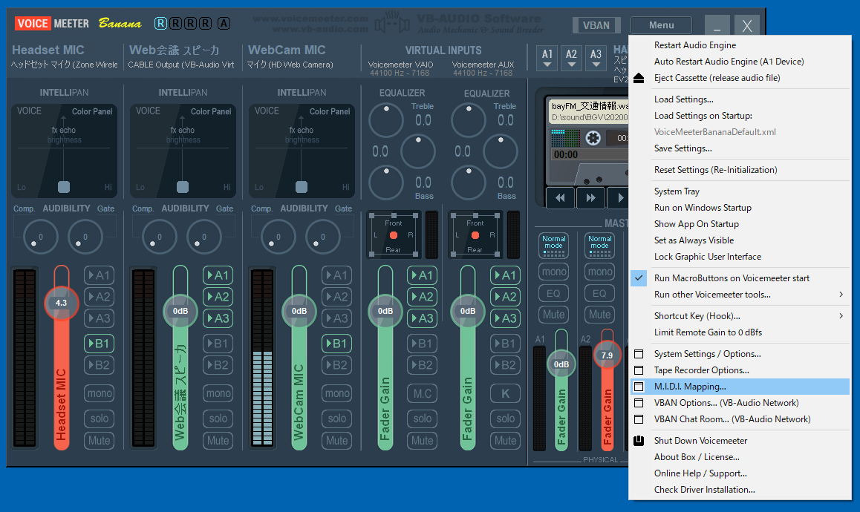Click the WebCam MIC level meter
The width and height of the screenshot is (860, 512).
tap(261, 358)
